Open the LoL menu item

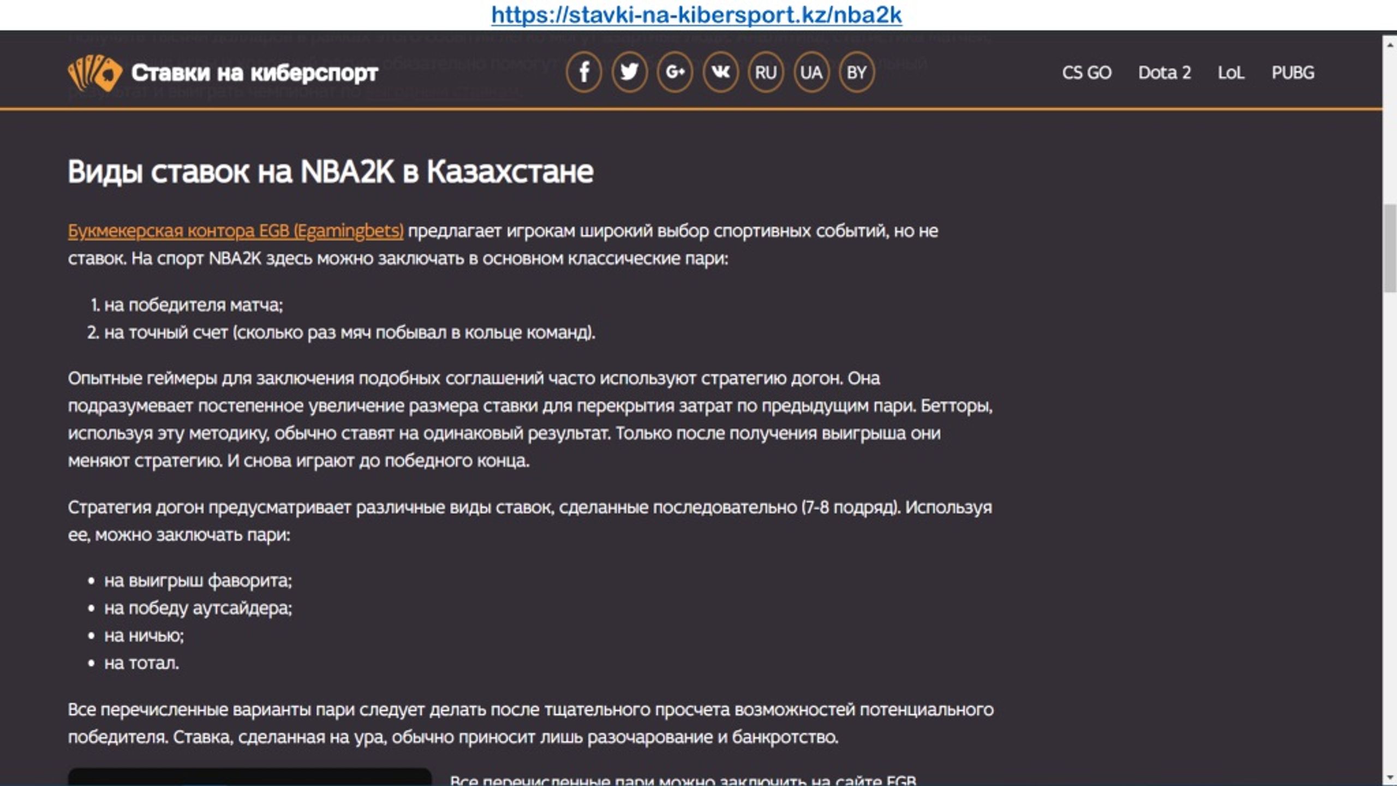coord(1231,73)
